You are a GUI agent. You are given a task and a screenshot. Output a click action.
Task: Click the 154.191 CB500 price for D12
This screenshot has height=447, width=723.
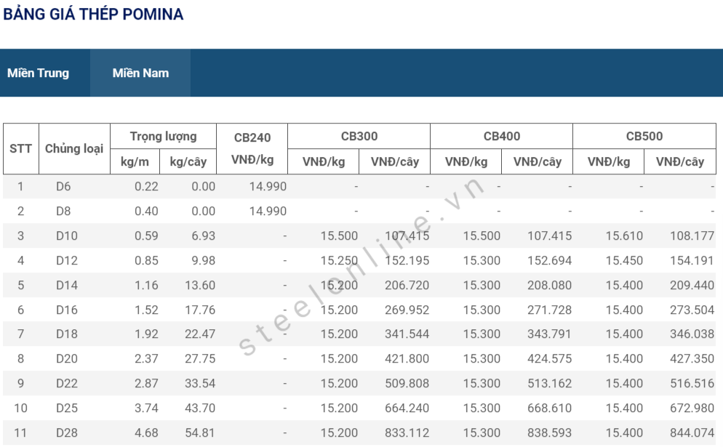coord(692,260)
